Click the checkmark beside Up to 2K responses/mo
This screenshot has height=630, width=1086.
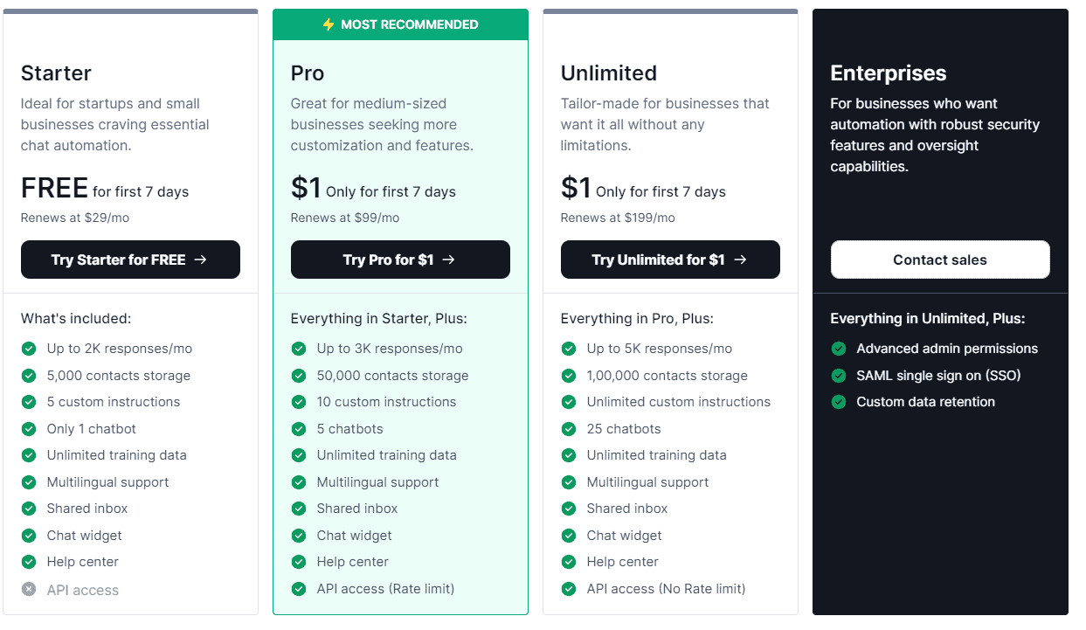(29, 348)
